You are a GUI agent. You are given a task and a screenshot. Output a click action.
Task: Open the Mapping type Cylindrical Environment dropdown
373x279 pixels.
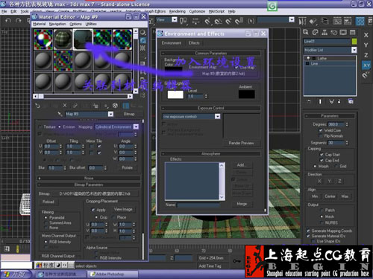point(136,126)
